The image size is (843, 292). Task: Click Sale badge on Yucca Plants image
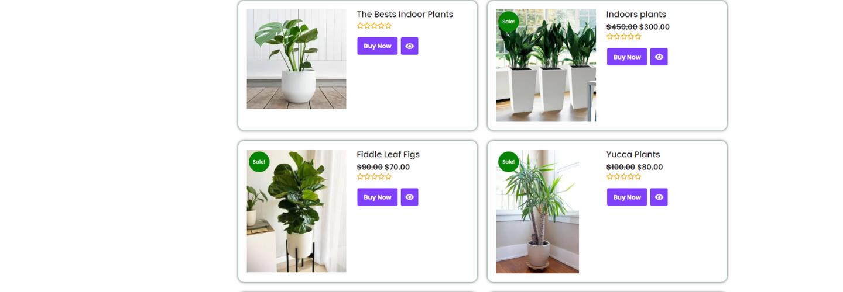(x=508, y=162)
